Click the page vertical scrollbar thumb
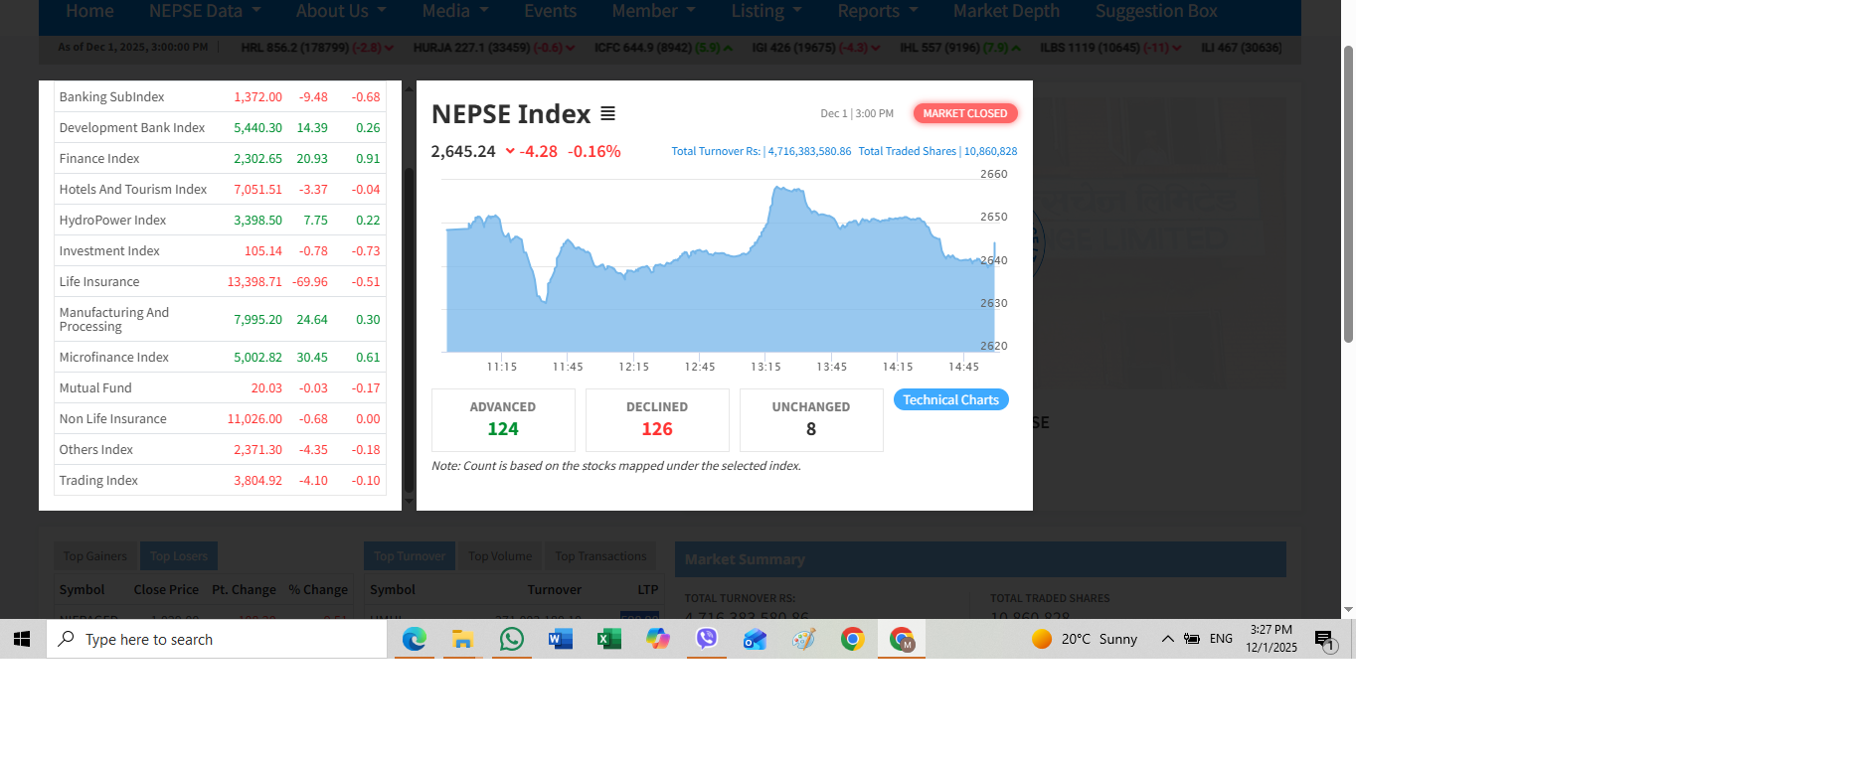 pyautogui.click(x=1348, y=194)
